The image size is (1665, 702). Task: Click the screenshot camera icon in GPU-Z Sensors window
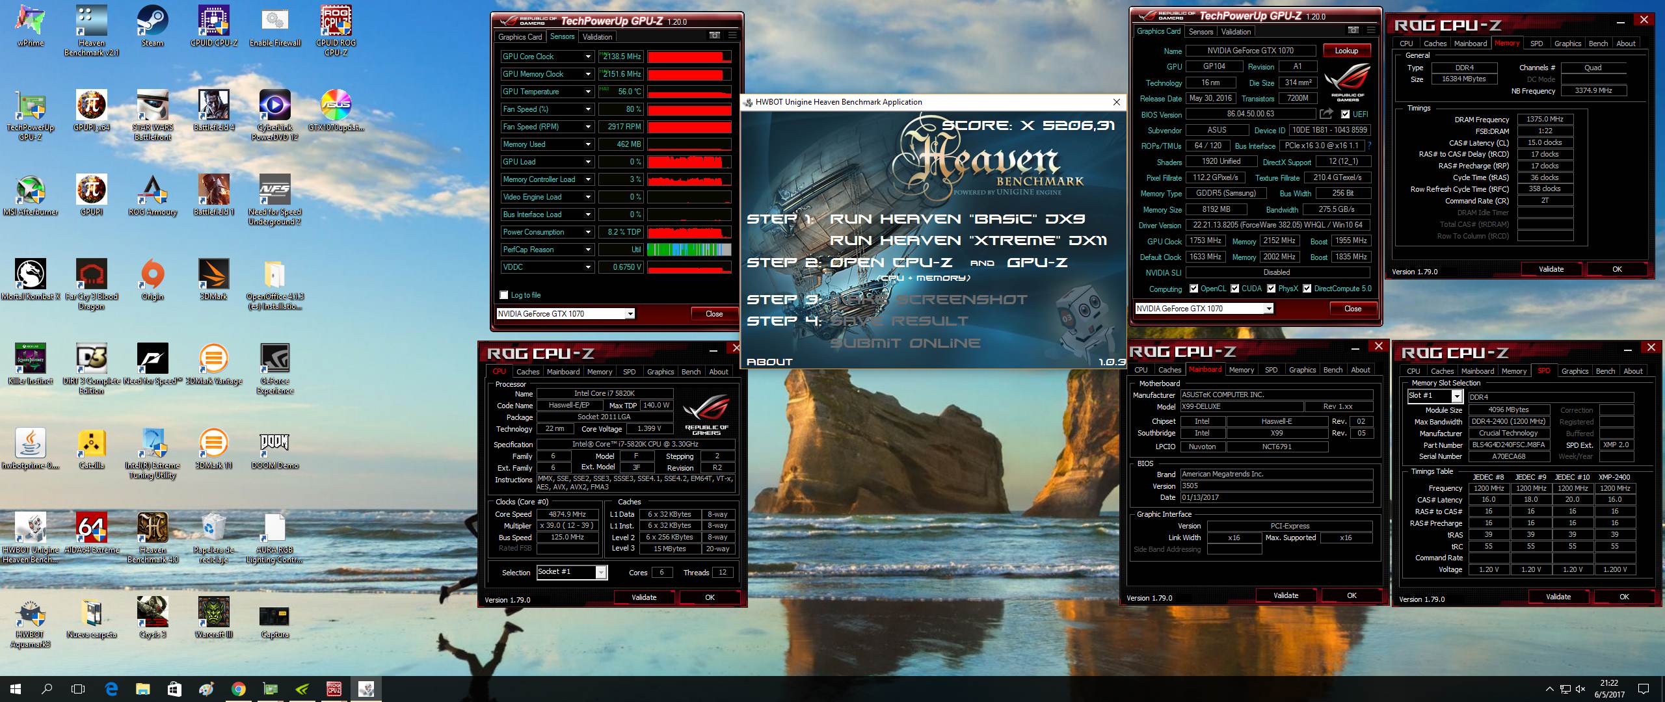coord(714,36)
